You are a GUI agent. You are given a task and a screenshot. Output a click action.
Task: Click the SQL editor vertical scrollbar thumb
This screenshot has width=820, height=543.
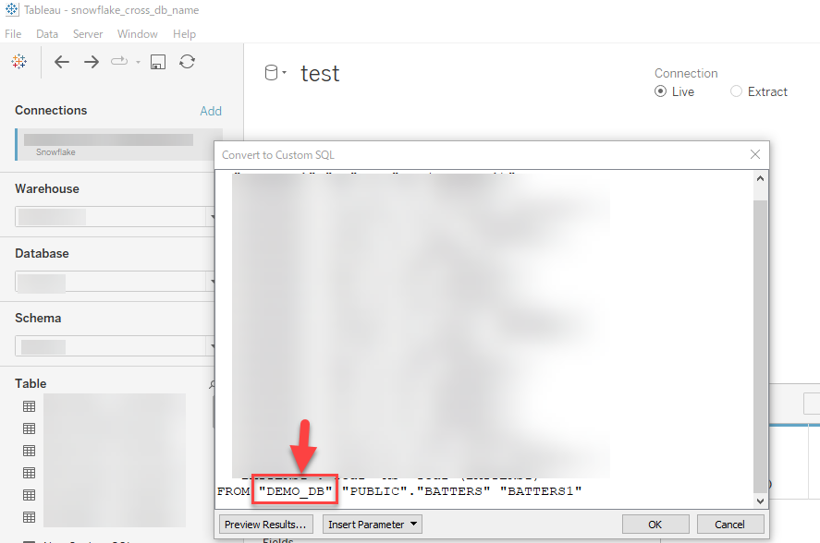tap(761, 346)
